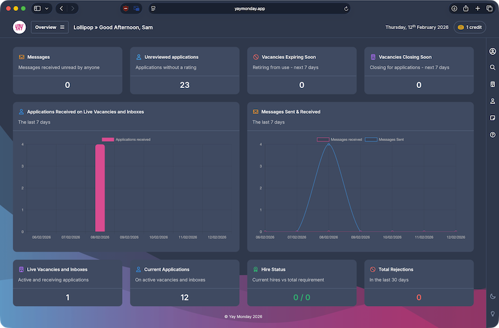Open the Unreviewed applications card
This screenshot has height=328, width=499.
pyautogui.click(x=185, y=71)
